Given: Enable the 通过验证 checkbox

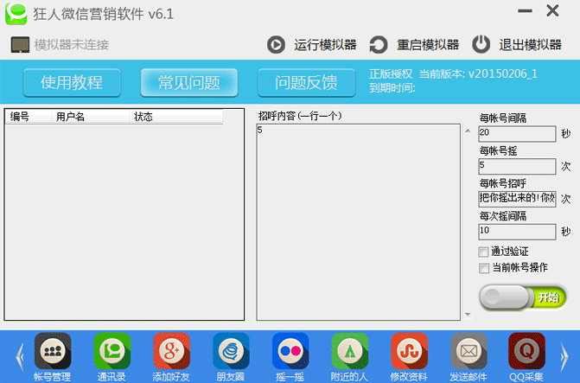Looking at the screenshot, I should [x=484, y=252].
